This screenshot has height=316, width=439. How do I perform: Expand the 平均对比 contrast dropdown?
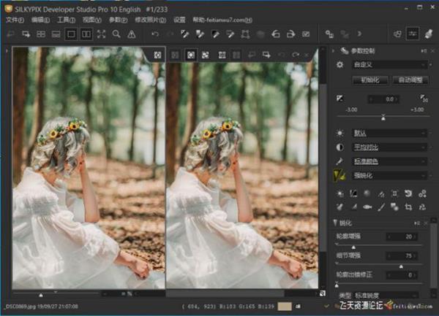[389, 147]
